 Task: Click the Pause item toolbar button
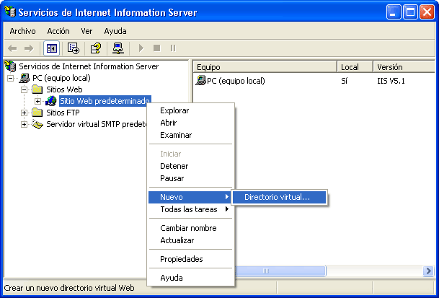pyautogui.click(x=173, y=48)
